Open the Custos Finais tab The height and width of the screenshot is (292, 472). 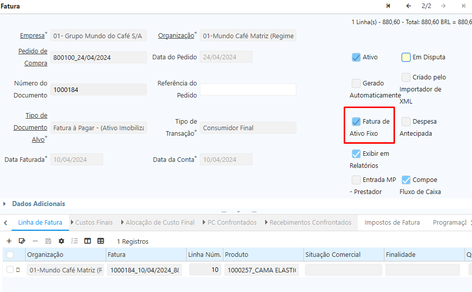(93, 222)
